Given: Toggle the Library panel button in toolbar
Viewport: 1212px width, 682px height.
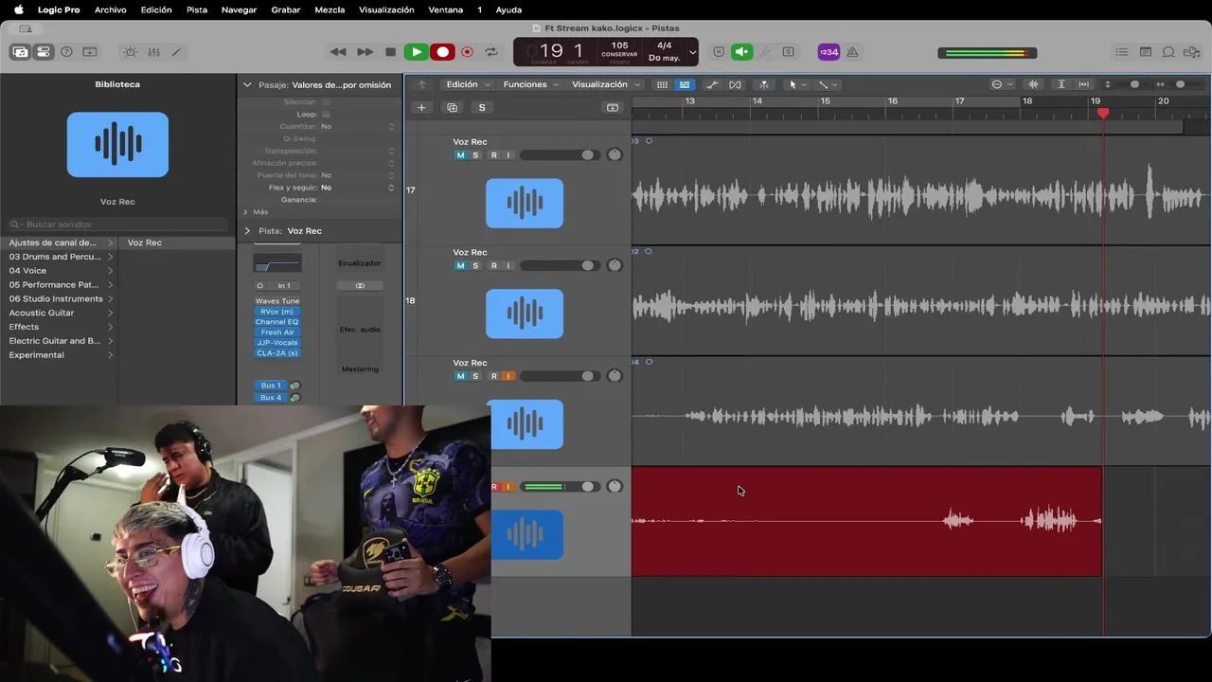Looking at the screenshot, I should click(19, 52).
